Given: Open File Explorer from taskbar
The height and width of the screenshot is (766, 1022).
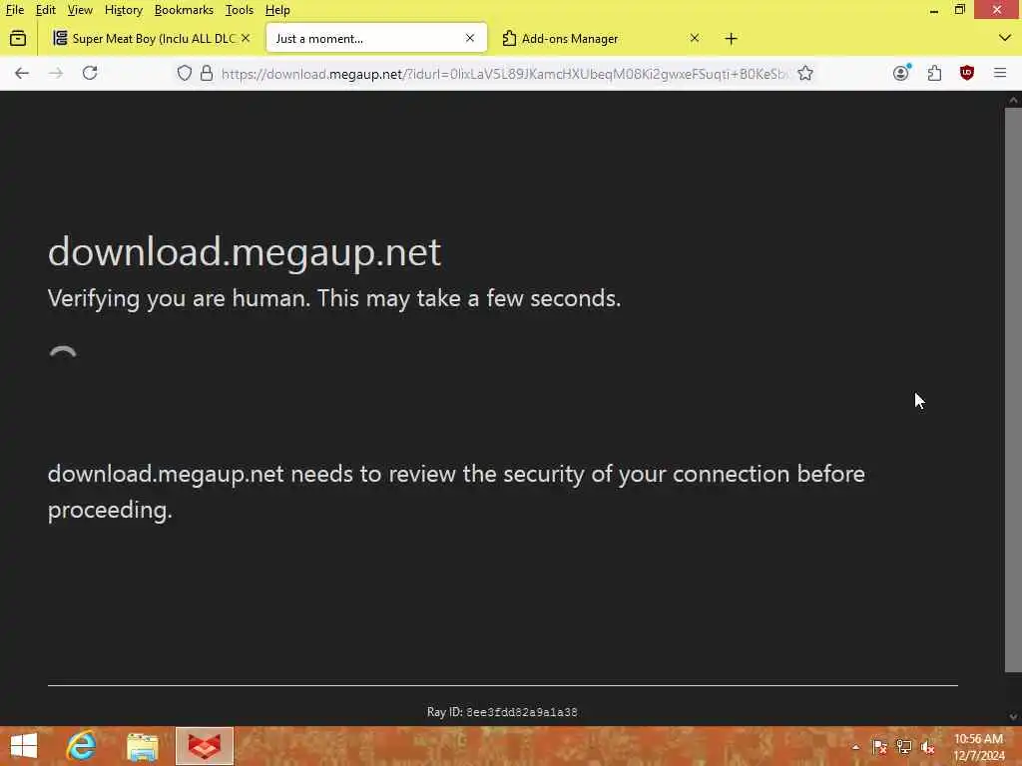Looking at the screenshot, I should 142,746.
